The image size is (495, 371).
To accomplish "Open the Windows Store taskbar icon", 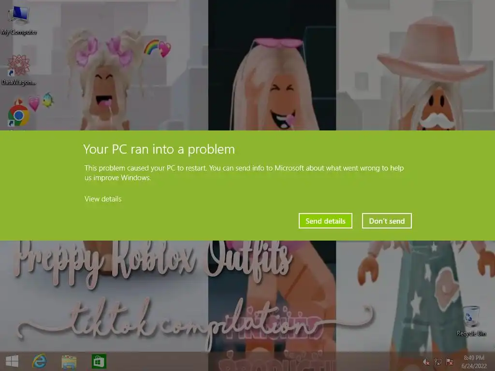I will pos(99,361).
